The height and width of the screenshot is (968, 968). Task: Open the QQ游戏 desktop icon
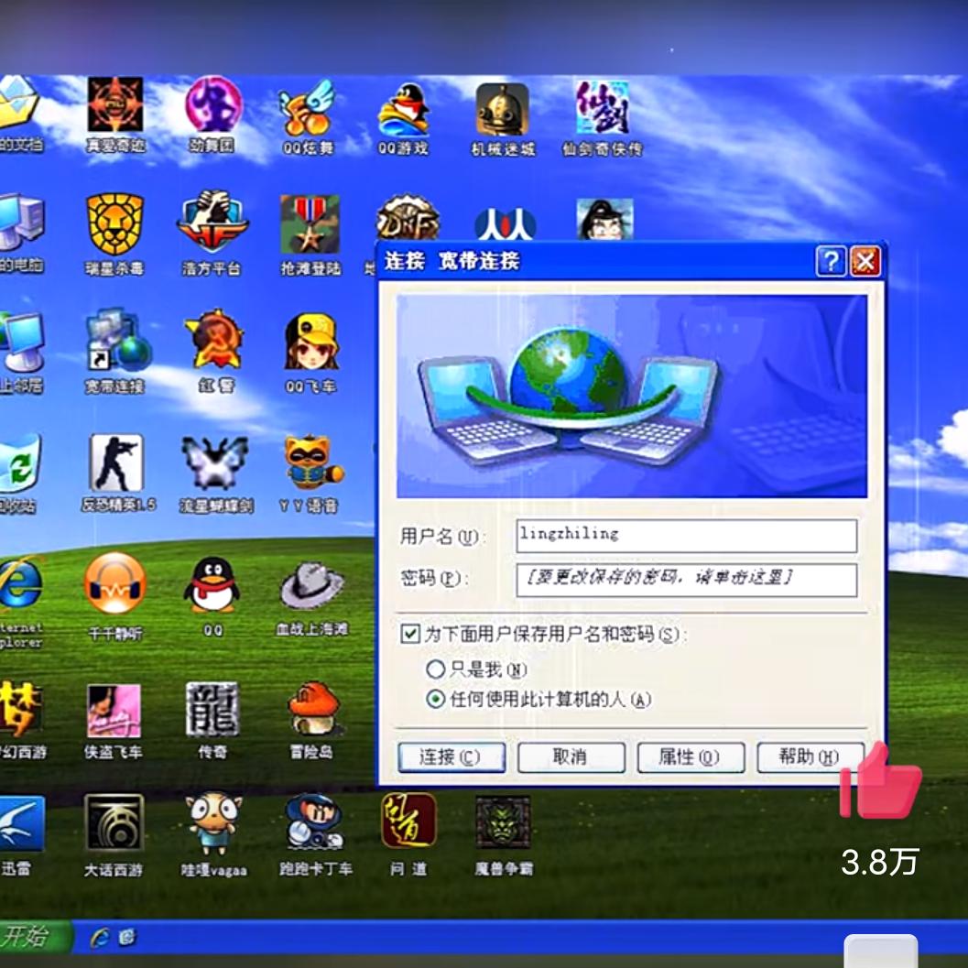tap(403, 110)
